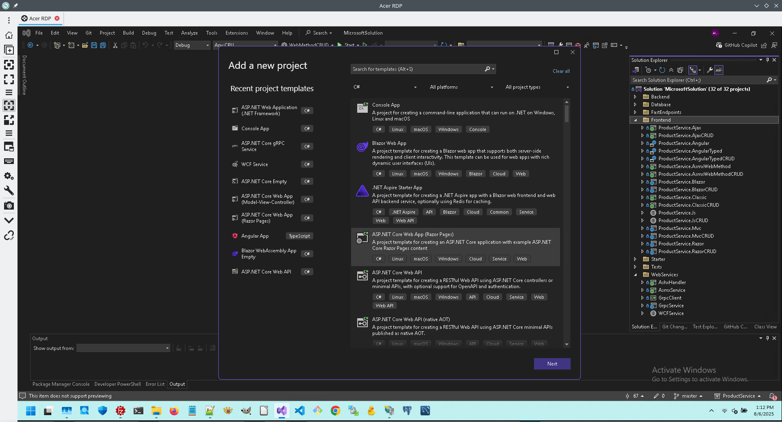The width and height of the screenshot is (782, 422).
Task: Click the Open File folder icon in toolbar
Action: coord(85,45)
